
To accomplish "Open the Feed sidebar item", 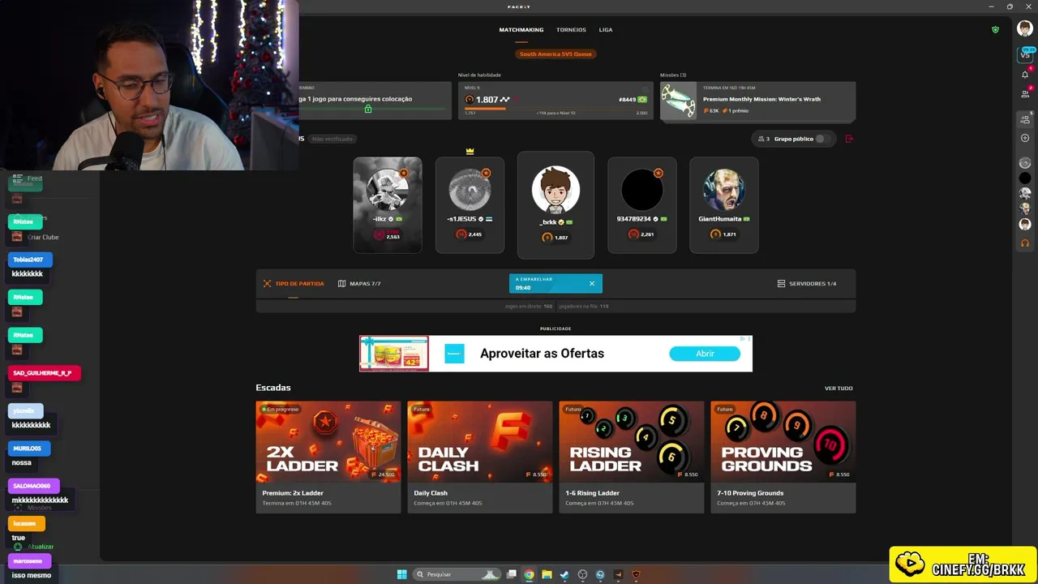I will [28, 178].
